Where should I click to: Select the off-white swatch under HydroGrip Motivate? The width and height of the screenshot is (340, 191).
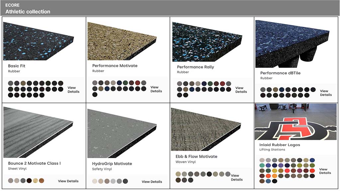tap(95, 181)
